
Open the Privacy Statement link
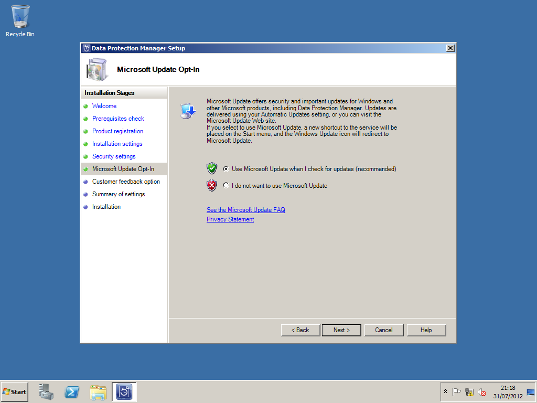[x=230, y=219]
